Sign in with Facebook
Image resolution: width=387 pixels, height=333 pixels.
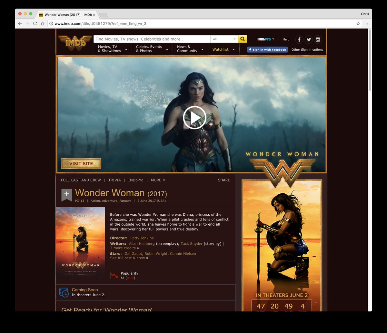pos(267,50)
